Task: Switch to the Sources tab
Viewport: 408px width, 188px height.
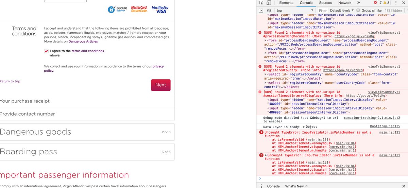Action: (325, 3)
